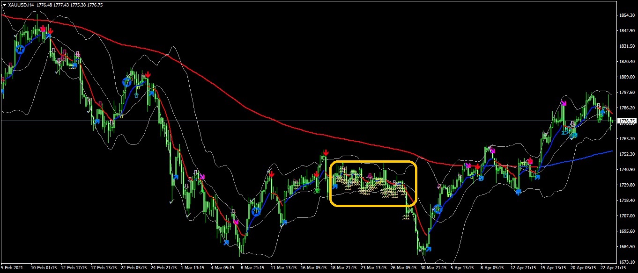Click the 1820.40 price scale label
Viewport: 638px width, 273px height.
(x=626, y=62)
